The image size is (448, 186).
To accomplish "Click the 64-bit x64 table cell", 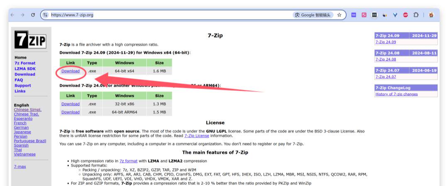I will tap(124, 71).
